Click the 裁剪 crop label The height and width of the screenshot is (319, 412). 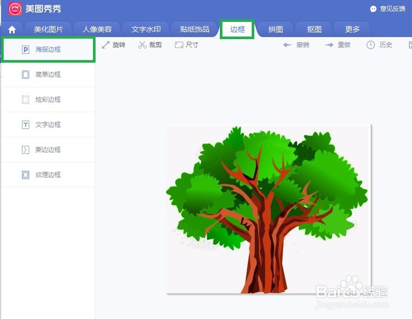pos(156,45)
